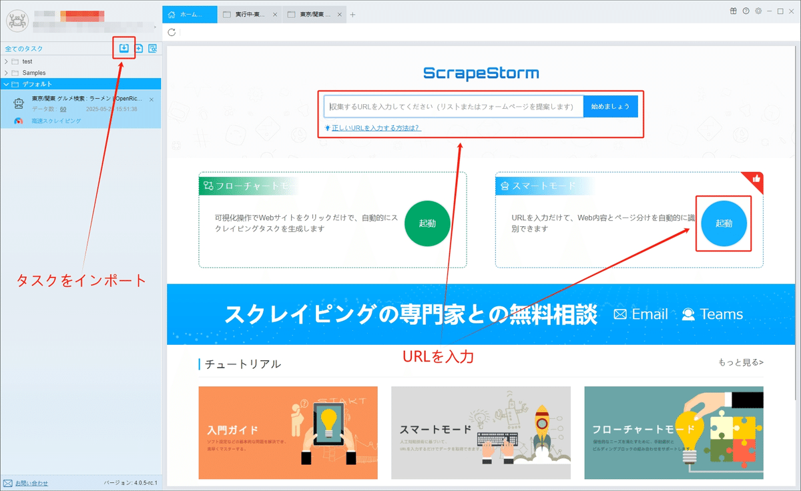Expand the account details arrow

154,27
